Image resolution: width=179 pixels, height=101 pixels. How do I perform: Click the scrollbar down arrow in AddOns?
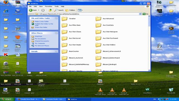149,70
